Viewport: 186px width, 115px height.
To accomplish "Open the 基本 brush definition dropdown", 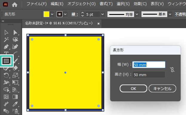I will [170, 14].
